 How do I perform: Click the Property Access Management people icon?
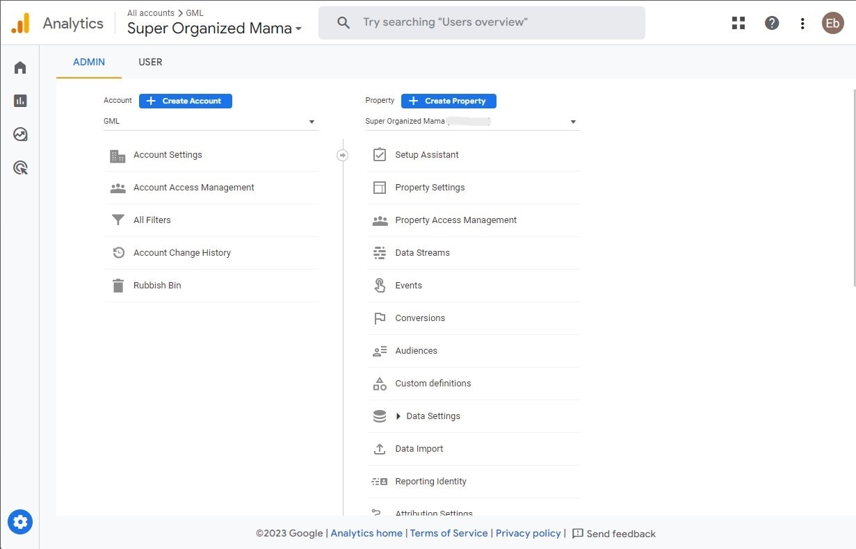click(380, 220)
